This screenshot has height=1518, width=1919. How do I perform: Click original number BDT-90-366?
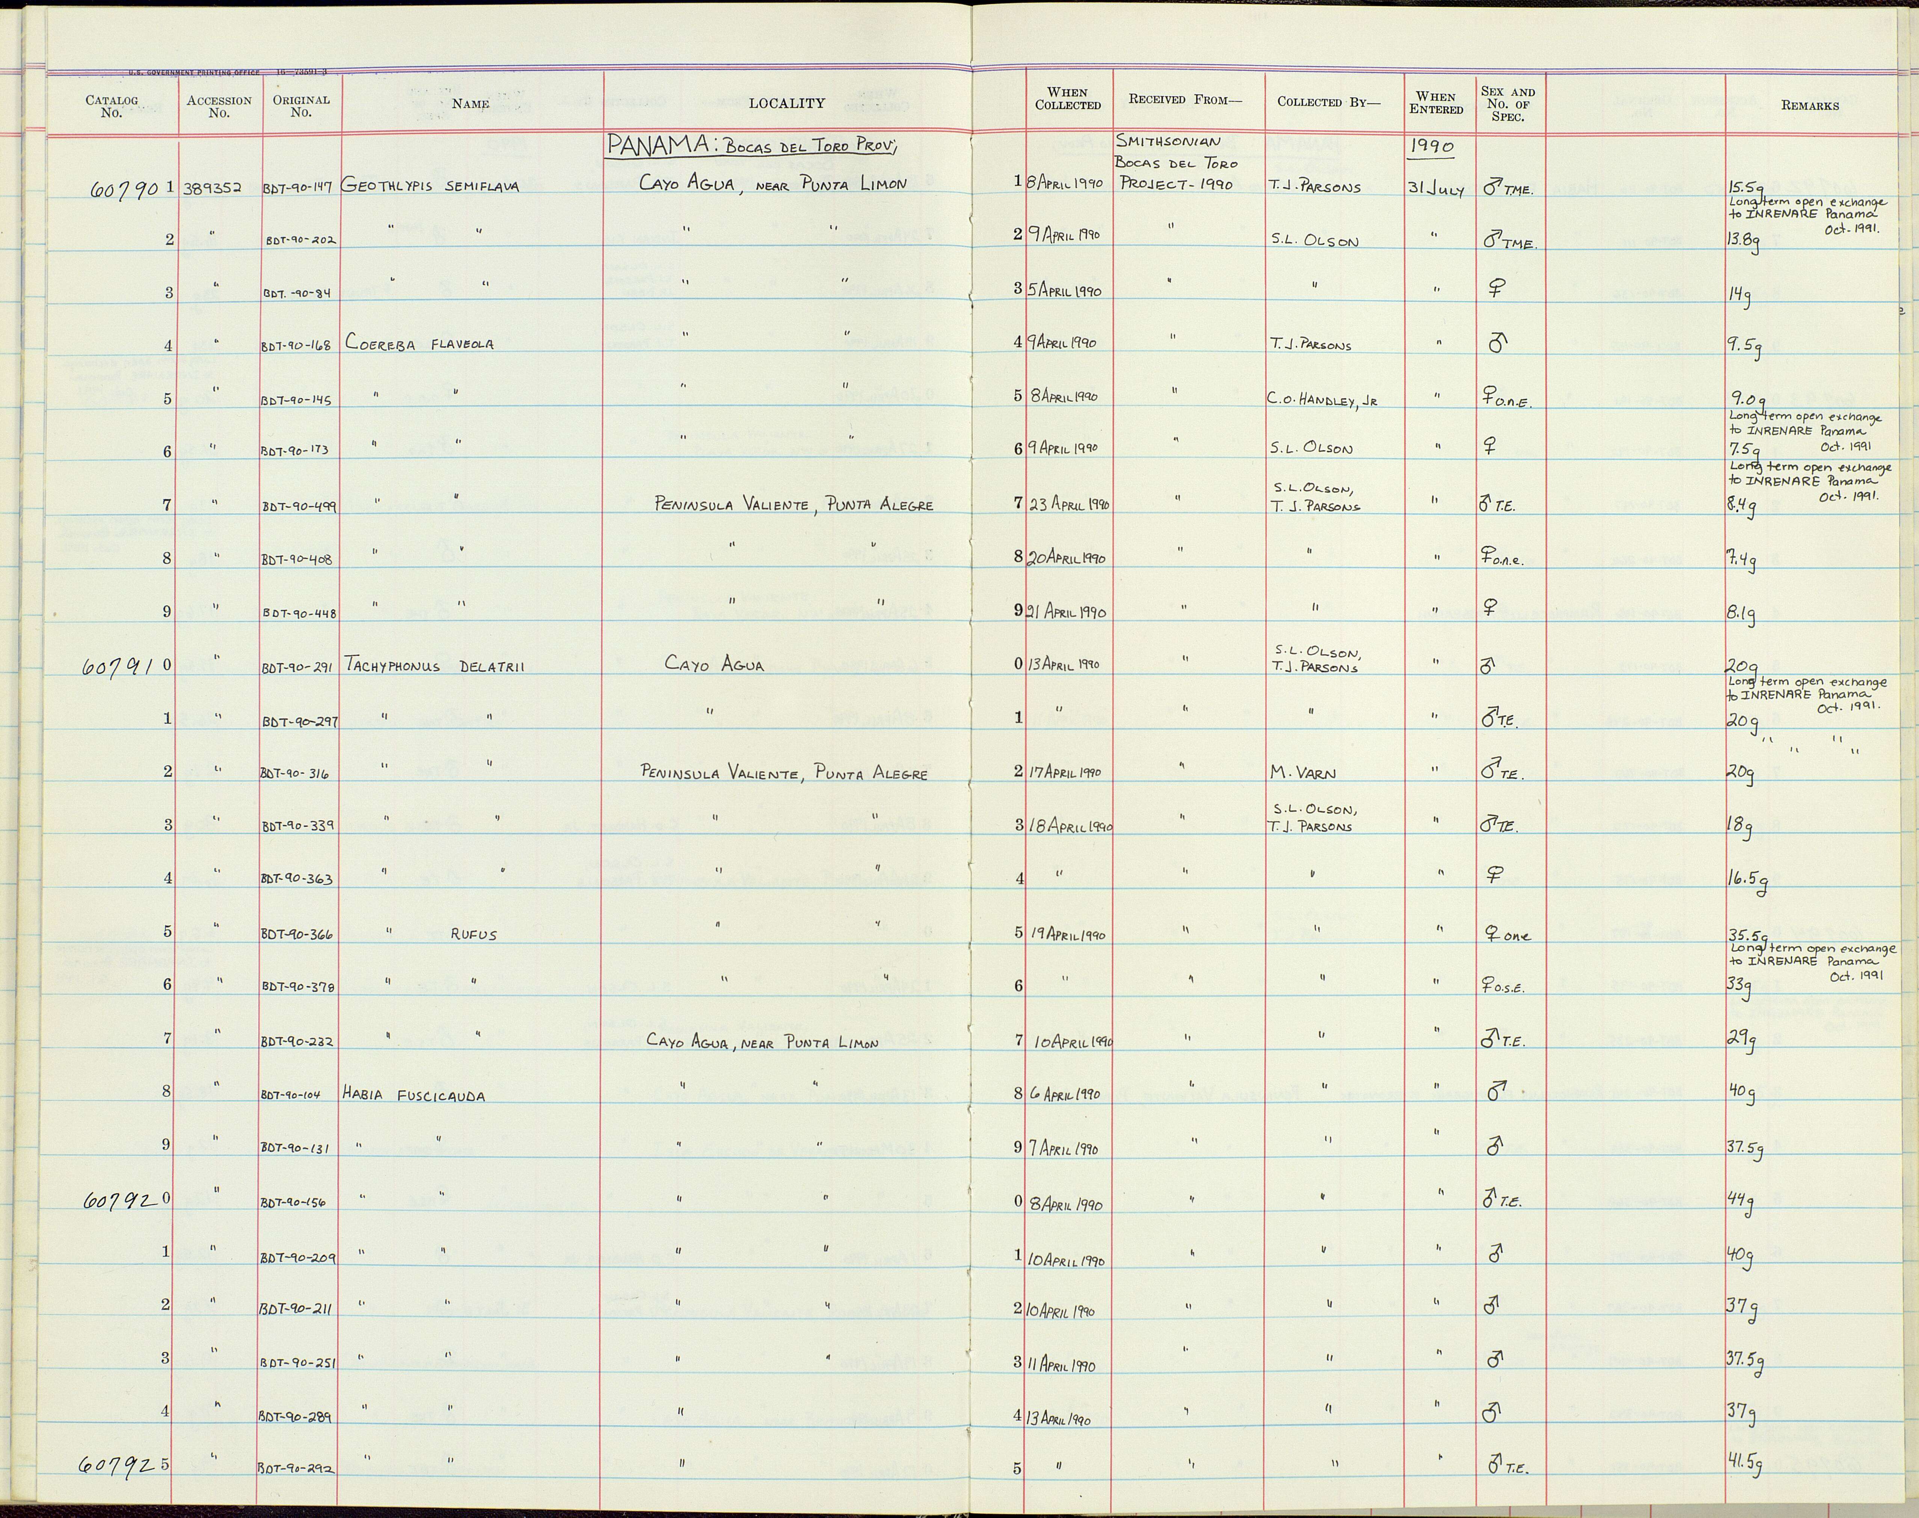(x=298, y=935)
